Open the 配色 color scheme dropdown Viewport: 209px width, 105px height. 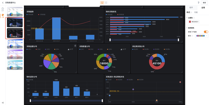click(x=201, y=36)
